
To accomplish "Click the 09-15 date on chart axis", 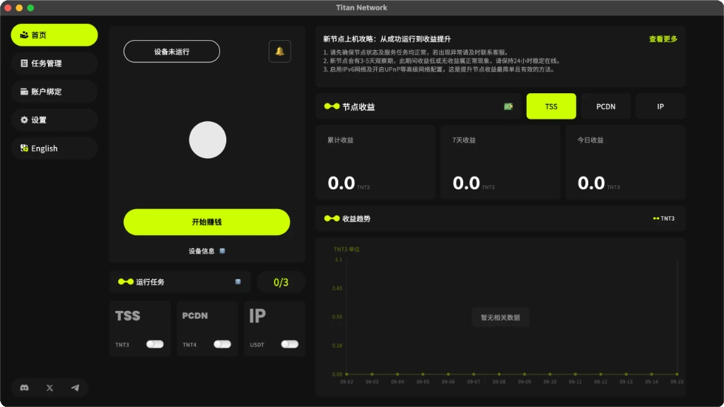I will [677, 382].
